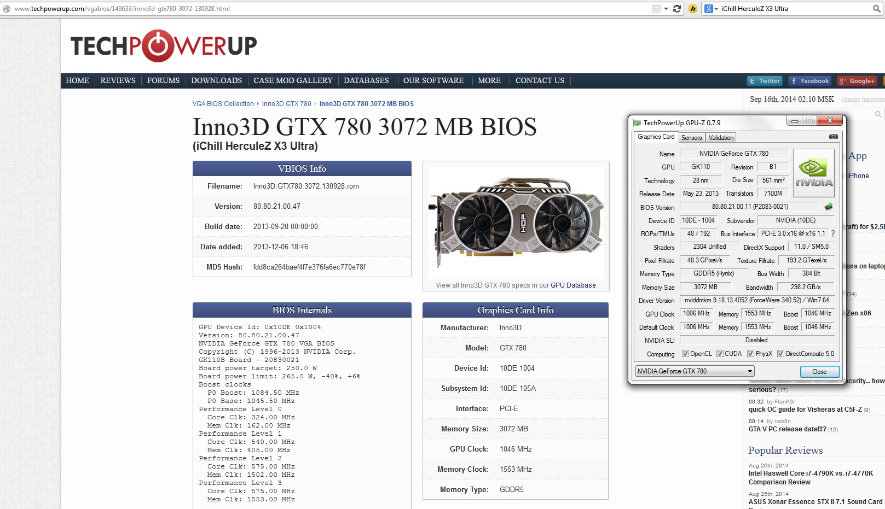Open the NVIDIA GeForce GTX 780 dropdown
Screen dimensions: 885x509
pos(695,371)
